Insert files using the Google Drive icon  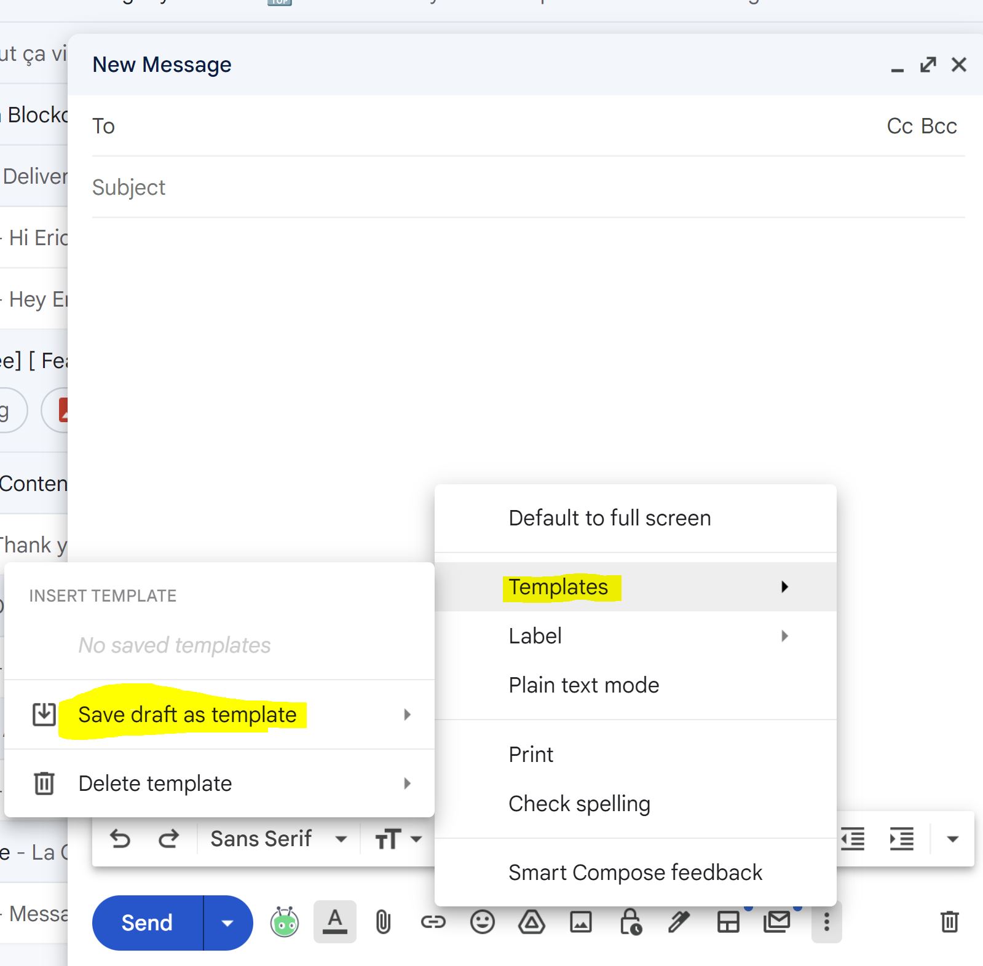(531, 922)
